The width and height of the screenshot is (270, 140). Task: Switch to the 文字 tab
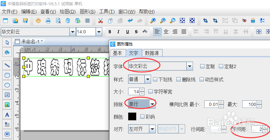coord(134,53)
